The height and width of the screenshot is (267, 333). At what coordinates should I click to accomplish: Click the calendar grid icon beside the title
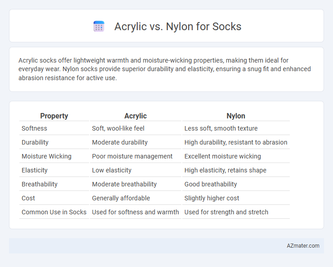(x=99, y=26)
